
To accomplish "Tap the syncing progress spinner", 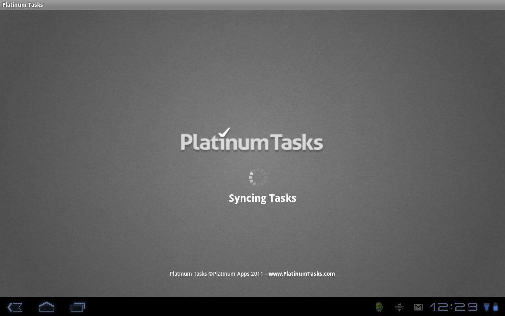I will click(x=258, y=177).
